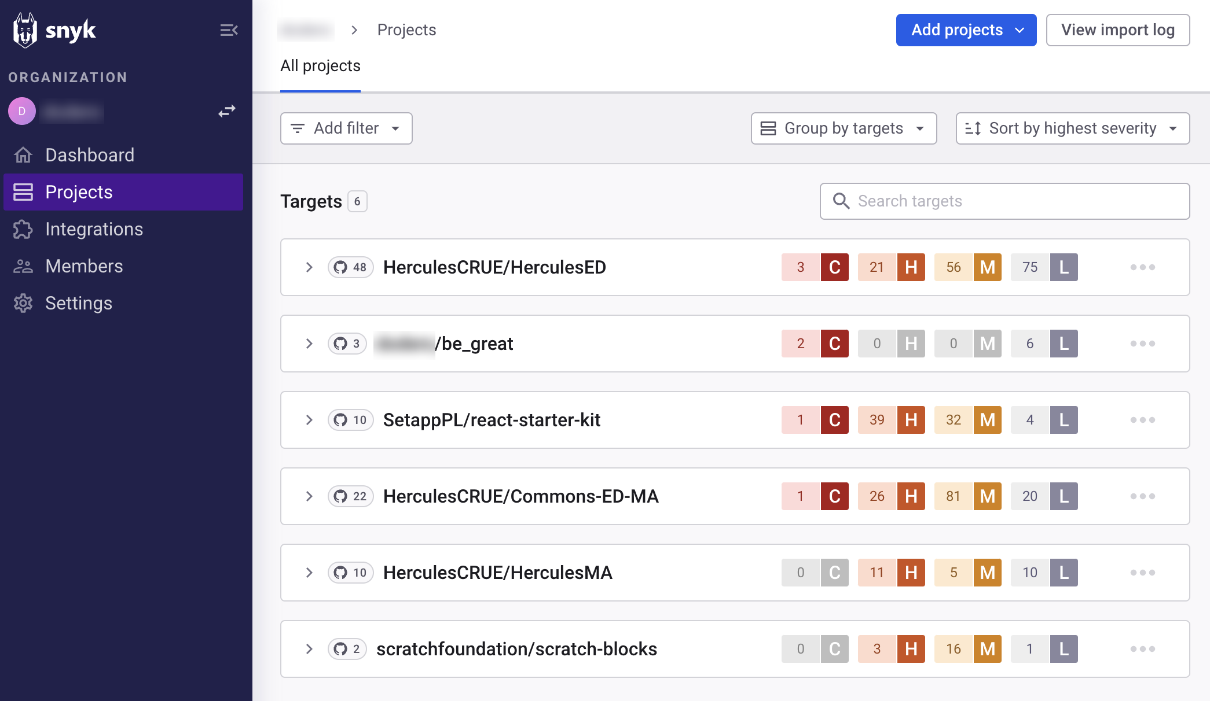Open the Add projects dropdown
This screenshot has width=1210, height=701.
(966, 30)
